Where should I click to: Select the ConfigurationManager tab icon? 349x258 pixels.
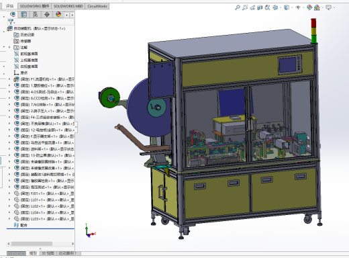point(36,15)
